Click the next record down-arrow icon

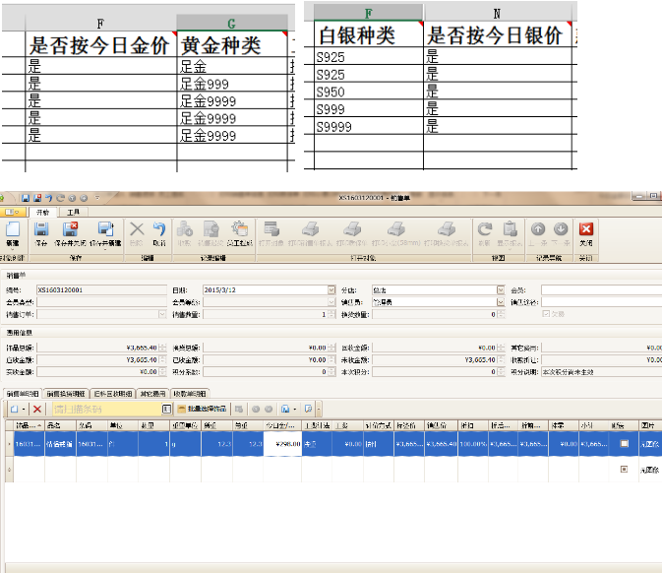pyautogui.click(x=561, y=229)
